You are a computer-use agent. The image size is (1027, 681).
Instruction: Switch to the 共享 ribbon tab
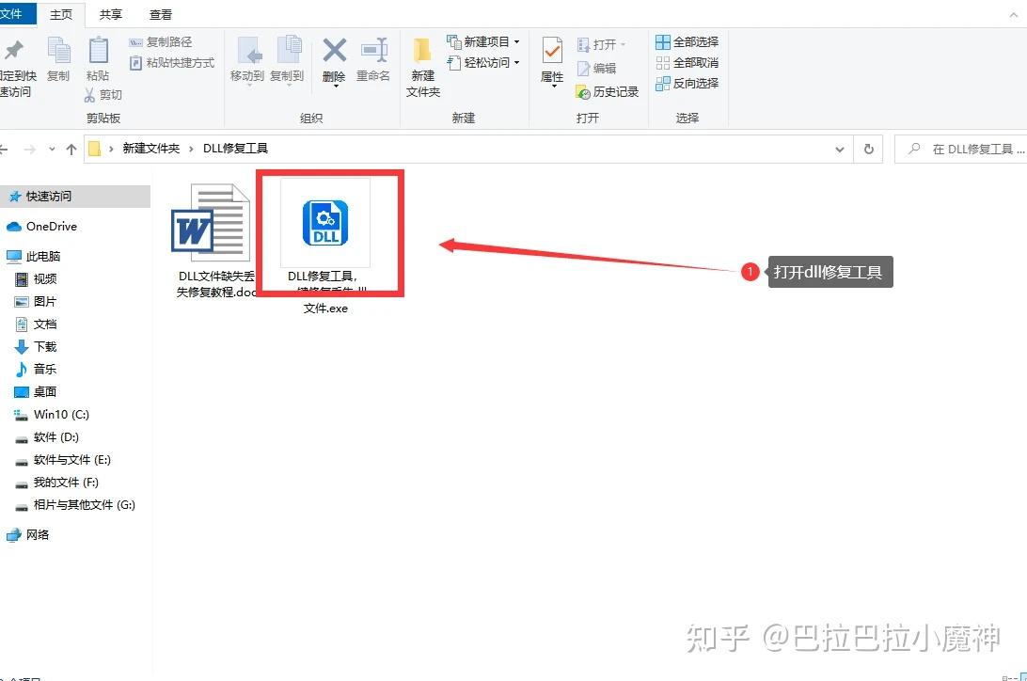tap(109, 14)
